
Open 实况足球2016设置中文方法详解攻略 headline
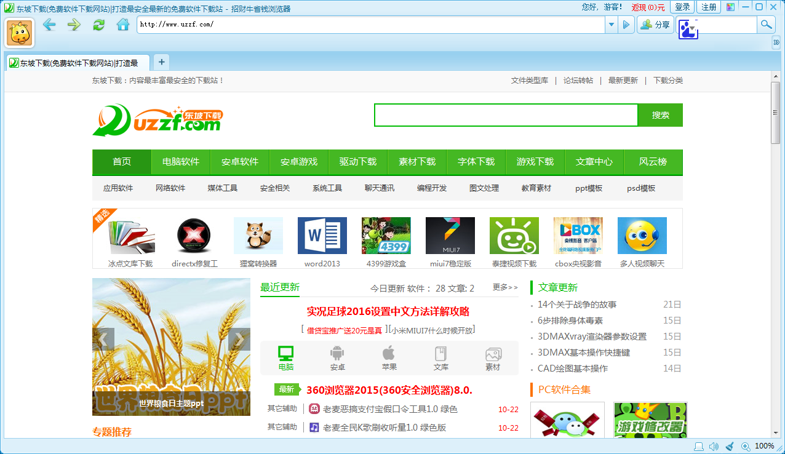388,311
